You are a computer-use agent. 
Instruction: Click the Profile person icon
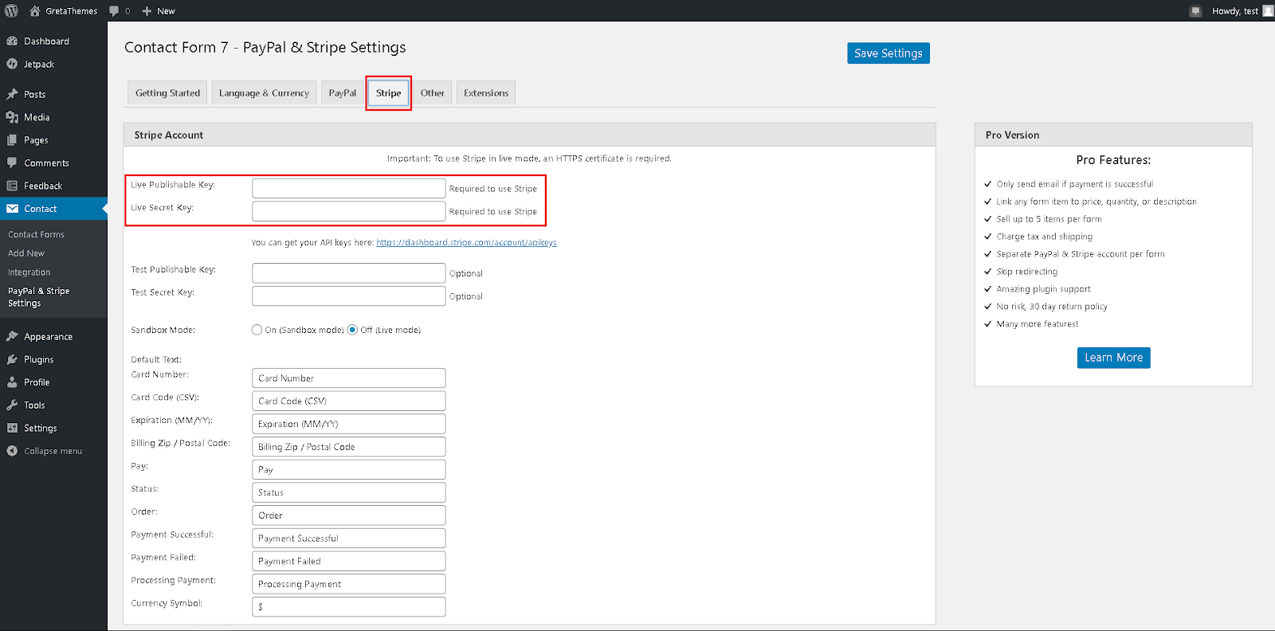pos(12,382)
